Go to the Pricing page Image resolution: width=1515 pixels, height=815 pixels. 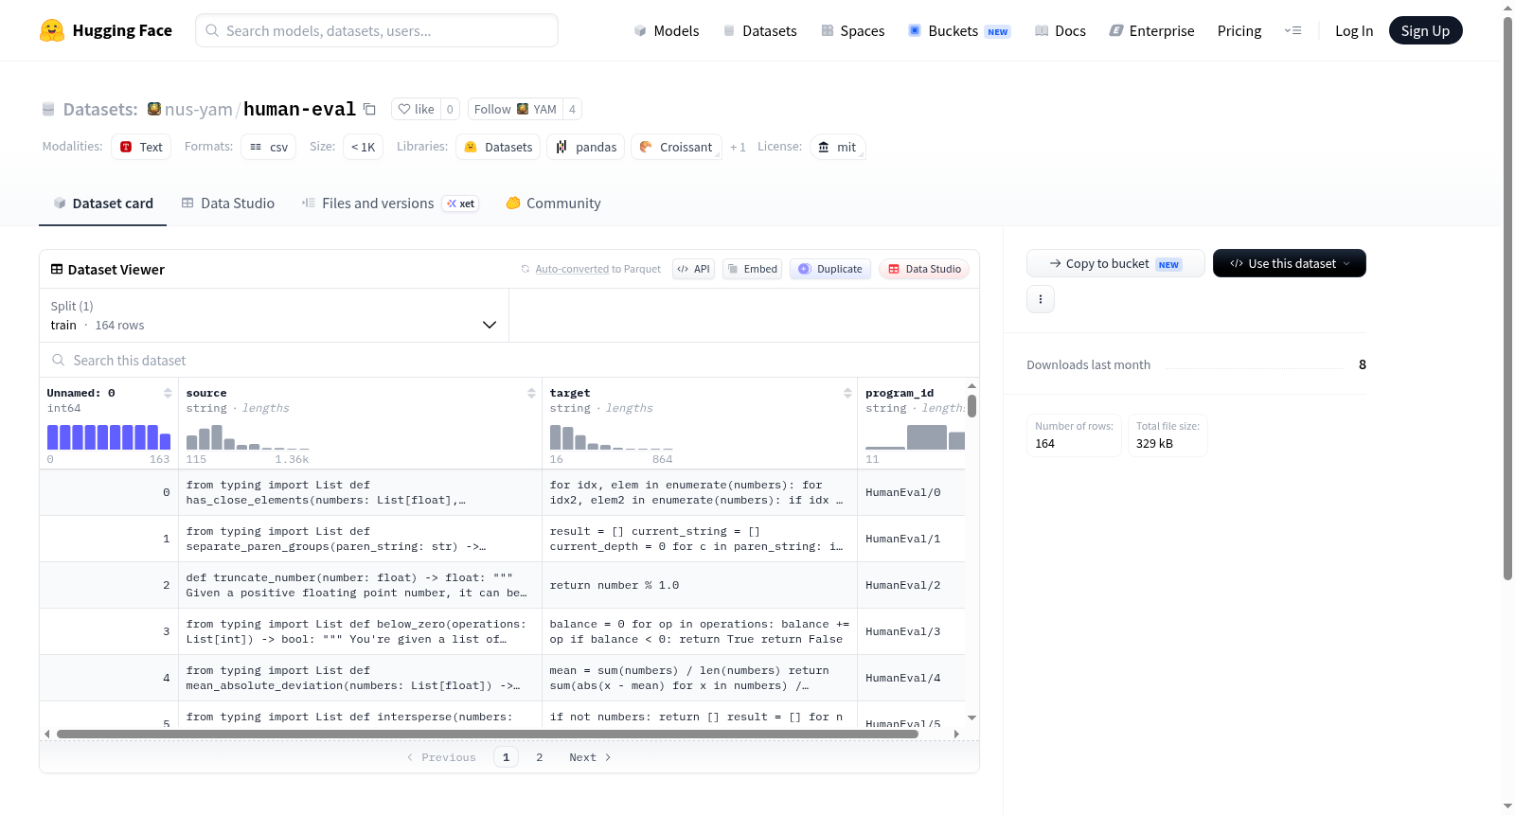pyautogui.click(x=1239, y=30)
